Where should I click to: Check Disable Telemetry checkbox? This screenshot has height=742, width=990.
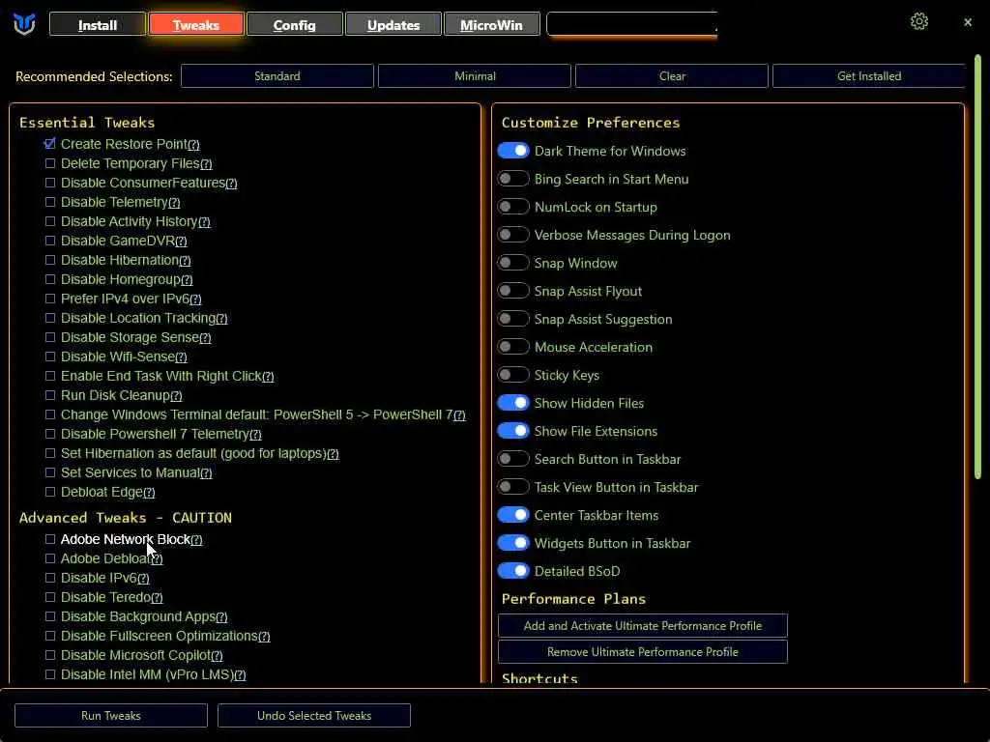(50, 202)
